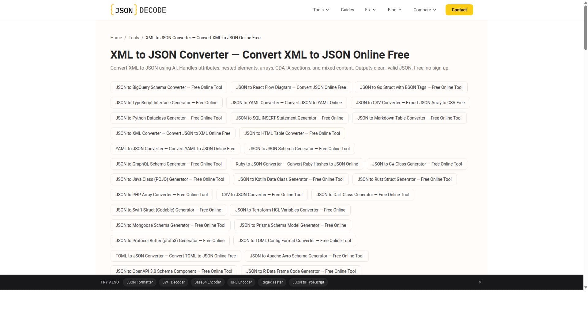Open JSON to BigQuery Schema Converter
This screenshot has width=588, height=331.
[169, 87]
